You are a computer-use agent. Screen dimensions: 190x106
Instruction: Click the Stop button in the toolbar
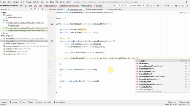pos(172,6)
